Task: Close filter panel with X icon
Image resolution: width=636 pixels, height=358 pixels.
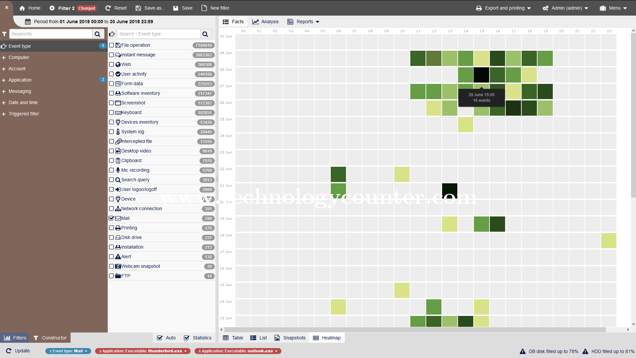Action: click(7, 7)
